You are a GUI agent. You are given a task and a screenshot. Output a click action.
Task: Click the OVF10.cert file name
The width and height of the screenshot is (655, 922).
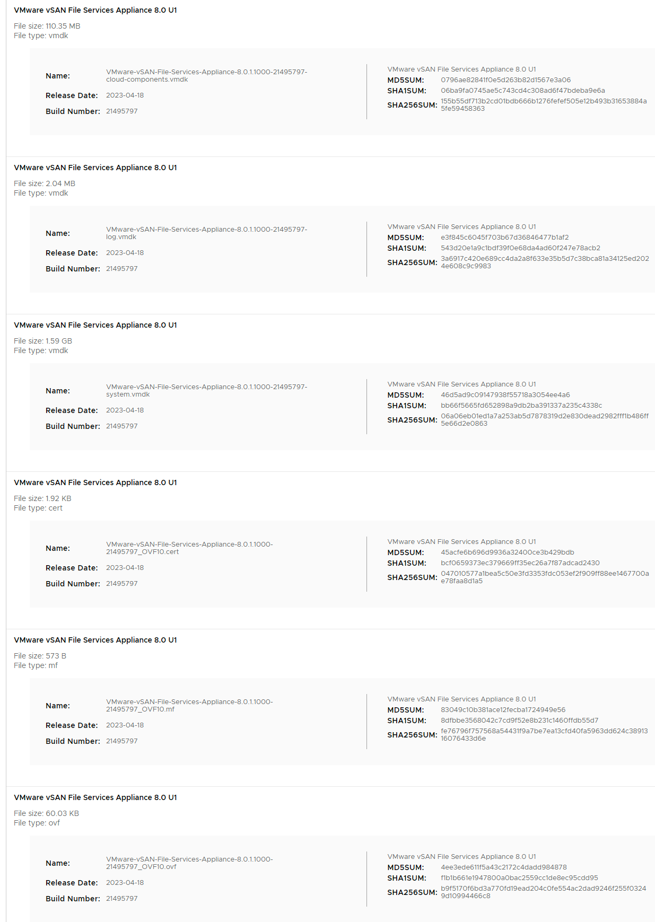[189, 548]
